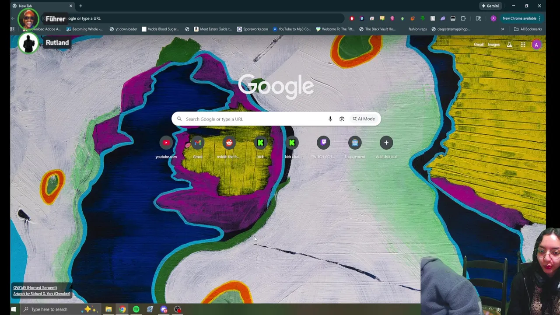Open the Gmail shortcut tile

coord(198,147)
